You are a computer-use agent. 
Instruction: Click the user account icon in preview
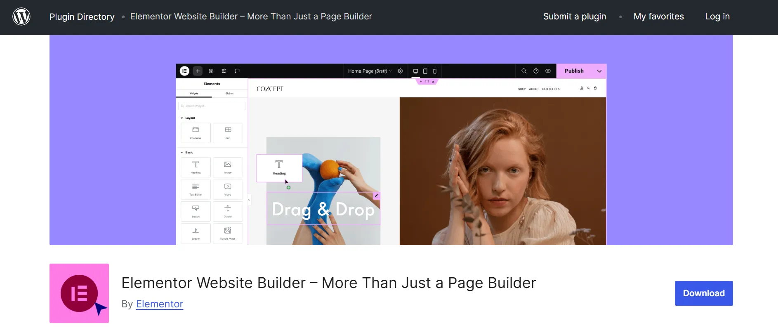pyautogui.click(x=582, y=88)
